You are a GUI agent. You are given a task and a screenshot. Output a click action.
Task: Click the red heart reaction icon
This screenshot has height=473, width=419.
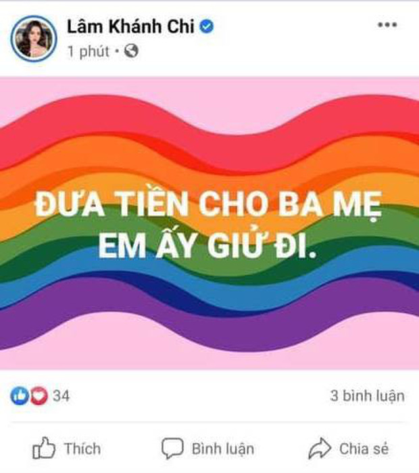coord(39,395)
